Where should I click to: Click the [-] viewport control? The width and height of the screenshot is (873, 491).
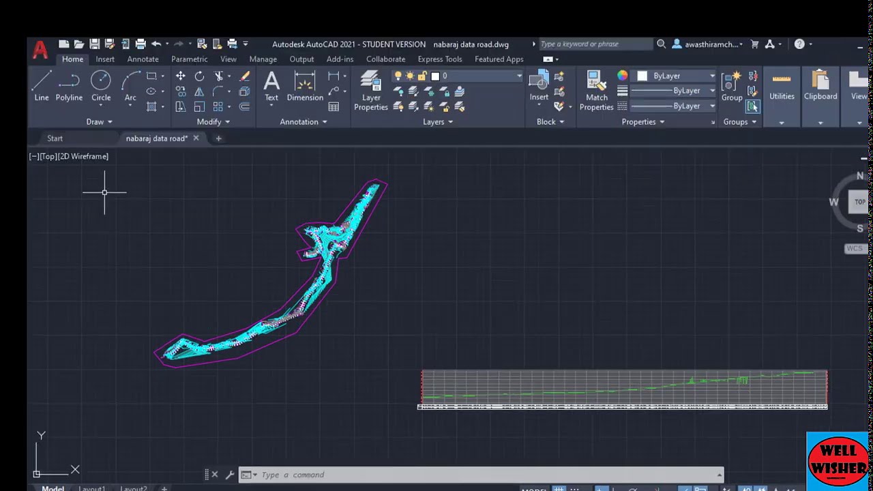(x=33, y=156)
